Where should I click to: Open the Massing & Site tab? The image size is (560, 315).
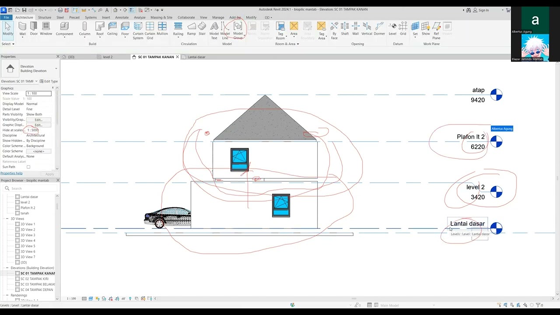(x=161, y=17)
